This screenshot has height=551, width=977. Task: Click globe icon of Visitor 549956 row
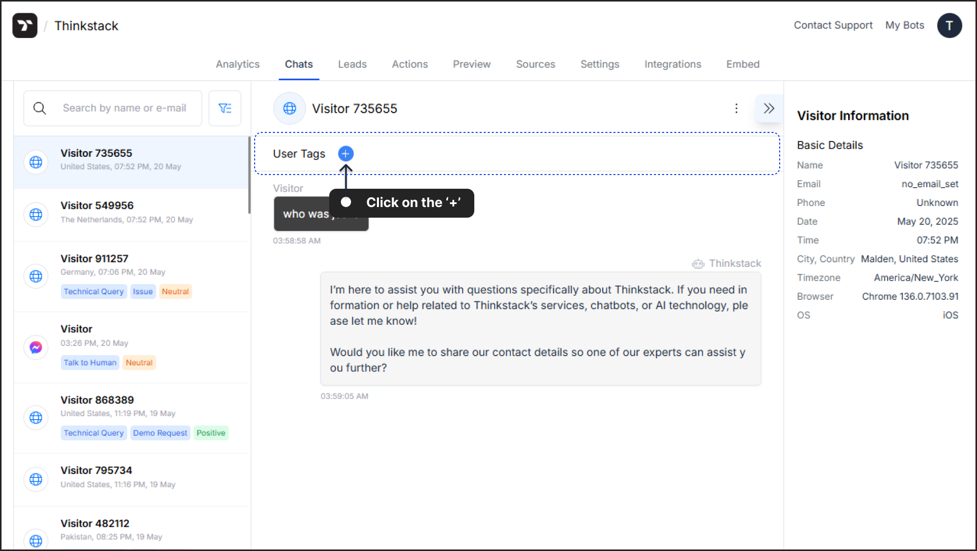(36, 215)
